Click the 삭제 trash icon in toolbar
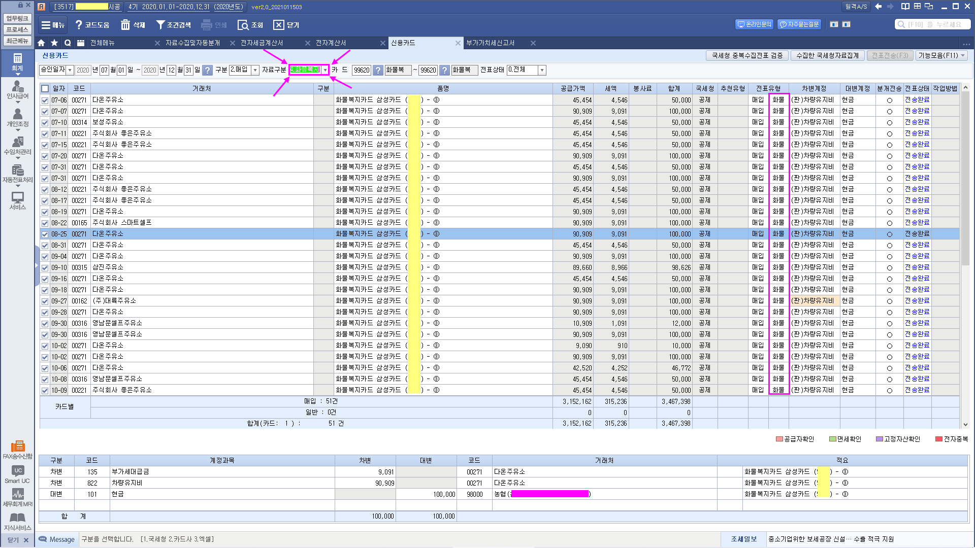 tap(125, 25)
